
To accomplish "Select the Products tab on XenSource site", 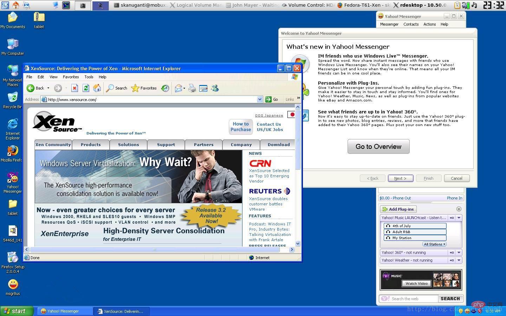I will click(x=91, y=145).
